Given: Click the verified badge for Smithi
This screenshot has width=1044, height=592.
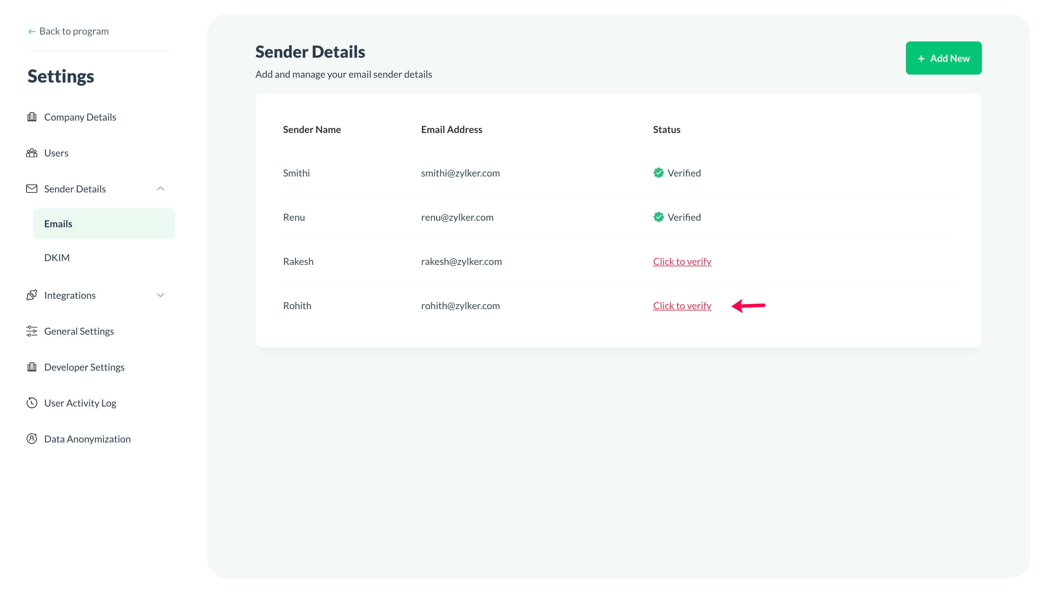Looking at the screenshot, I should click(658, 173).
